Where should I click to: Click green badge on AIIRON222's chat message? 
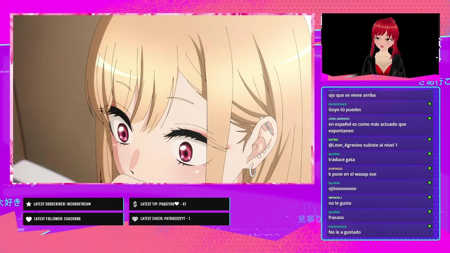(430, 168)
